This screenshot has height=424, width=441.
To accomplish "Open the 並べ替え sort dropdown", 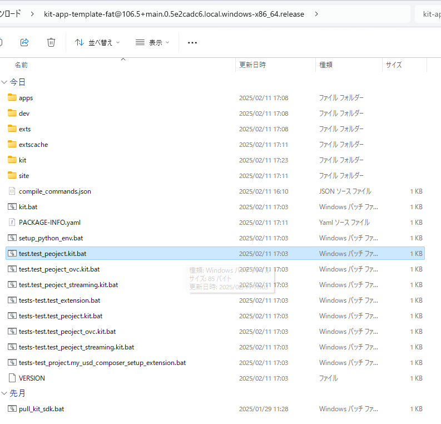I will 97,42.
